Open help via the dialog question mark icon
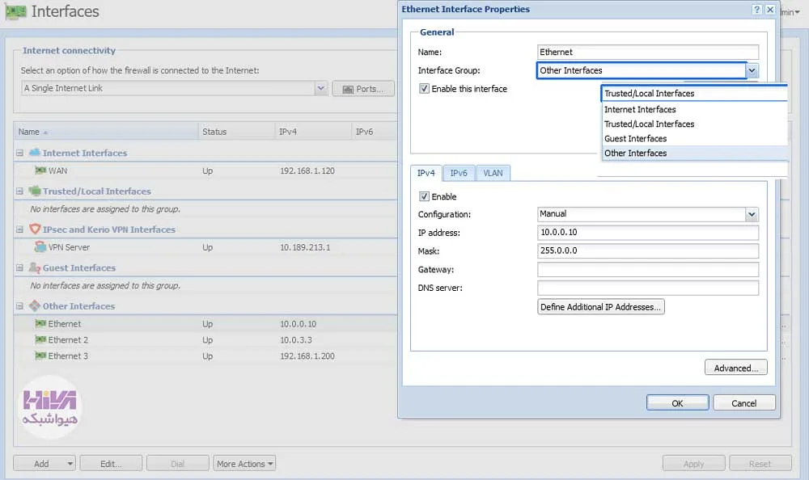The width and height of the screenshot is (809, 480). click(x=756, y=9)
